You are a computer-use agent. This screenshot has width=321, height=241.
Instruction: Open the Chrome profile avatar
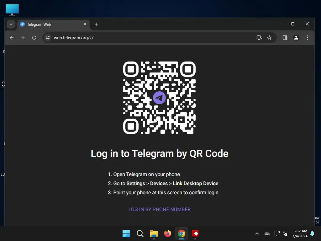point(296,38)
